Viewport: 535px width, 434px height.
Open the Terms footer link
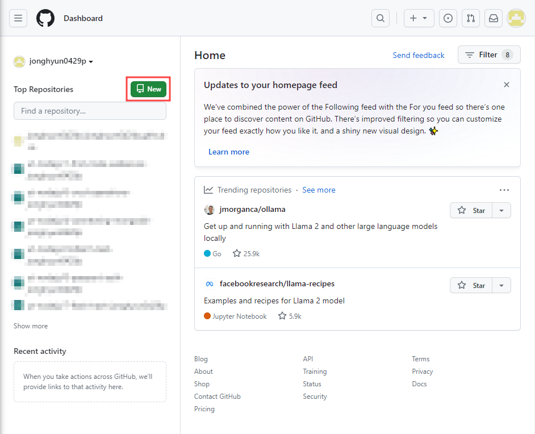coord(421,359)
